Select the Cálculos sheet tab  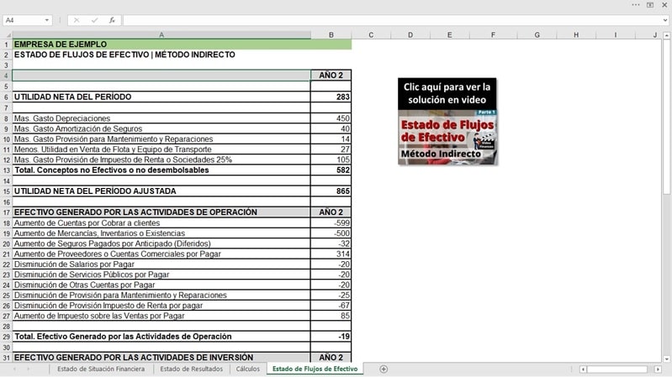(x=247, y=369)
